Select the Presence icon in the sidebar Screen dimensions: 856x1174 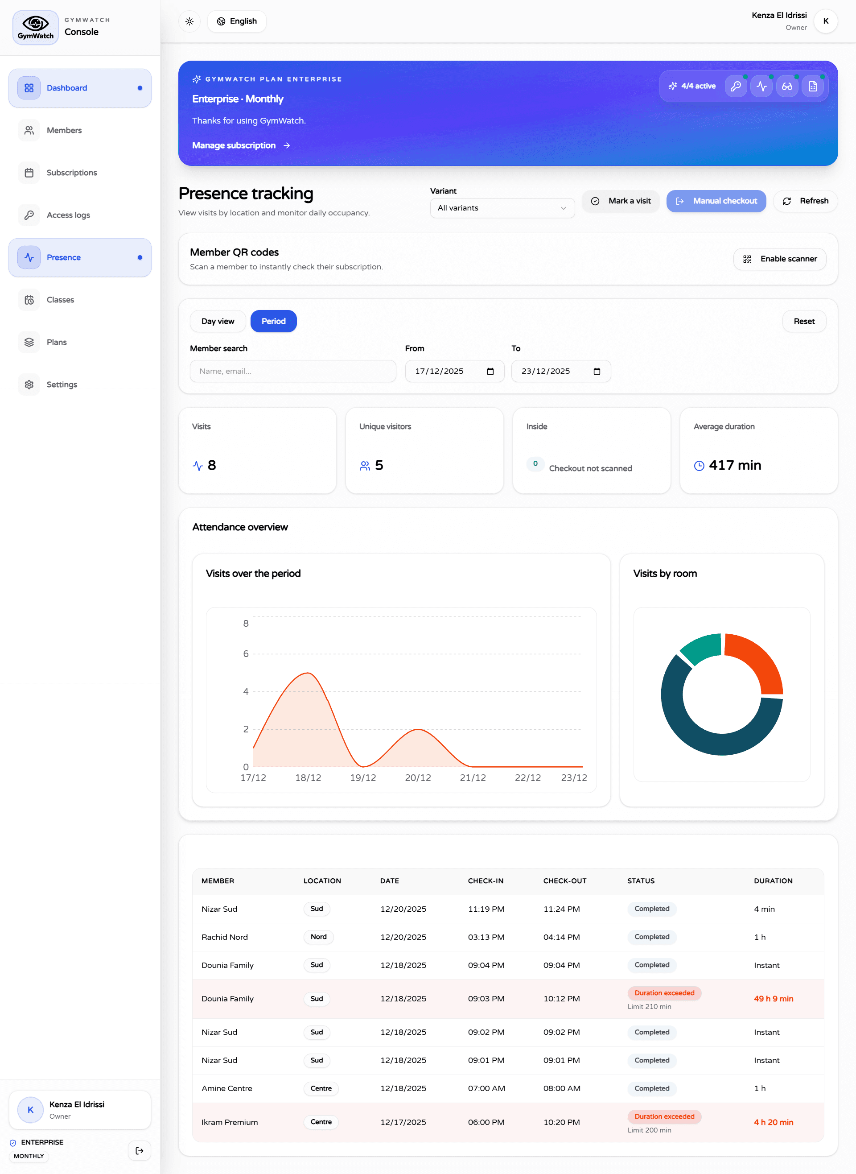tap(29, 257)
